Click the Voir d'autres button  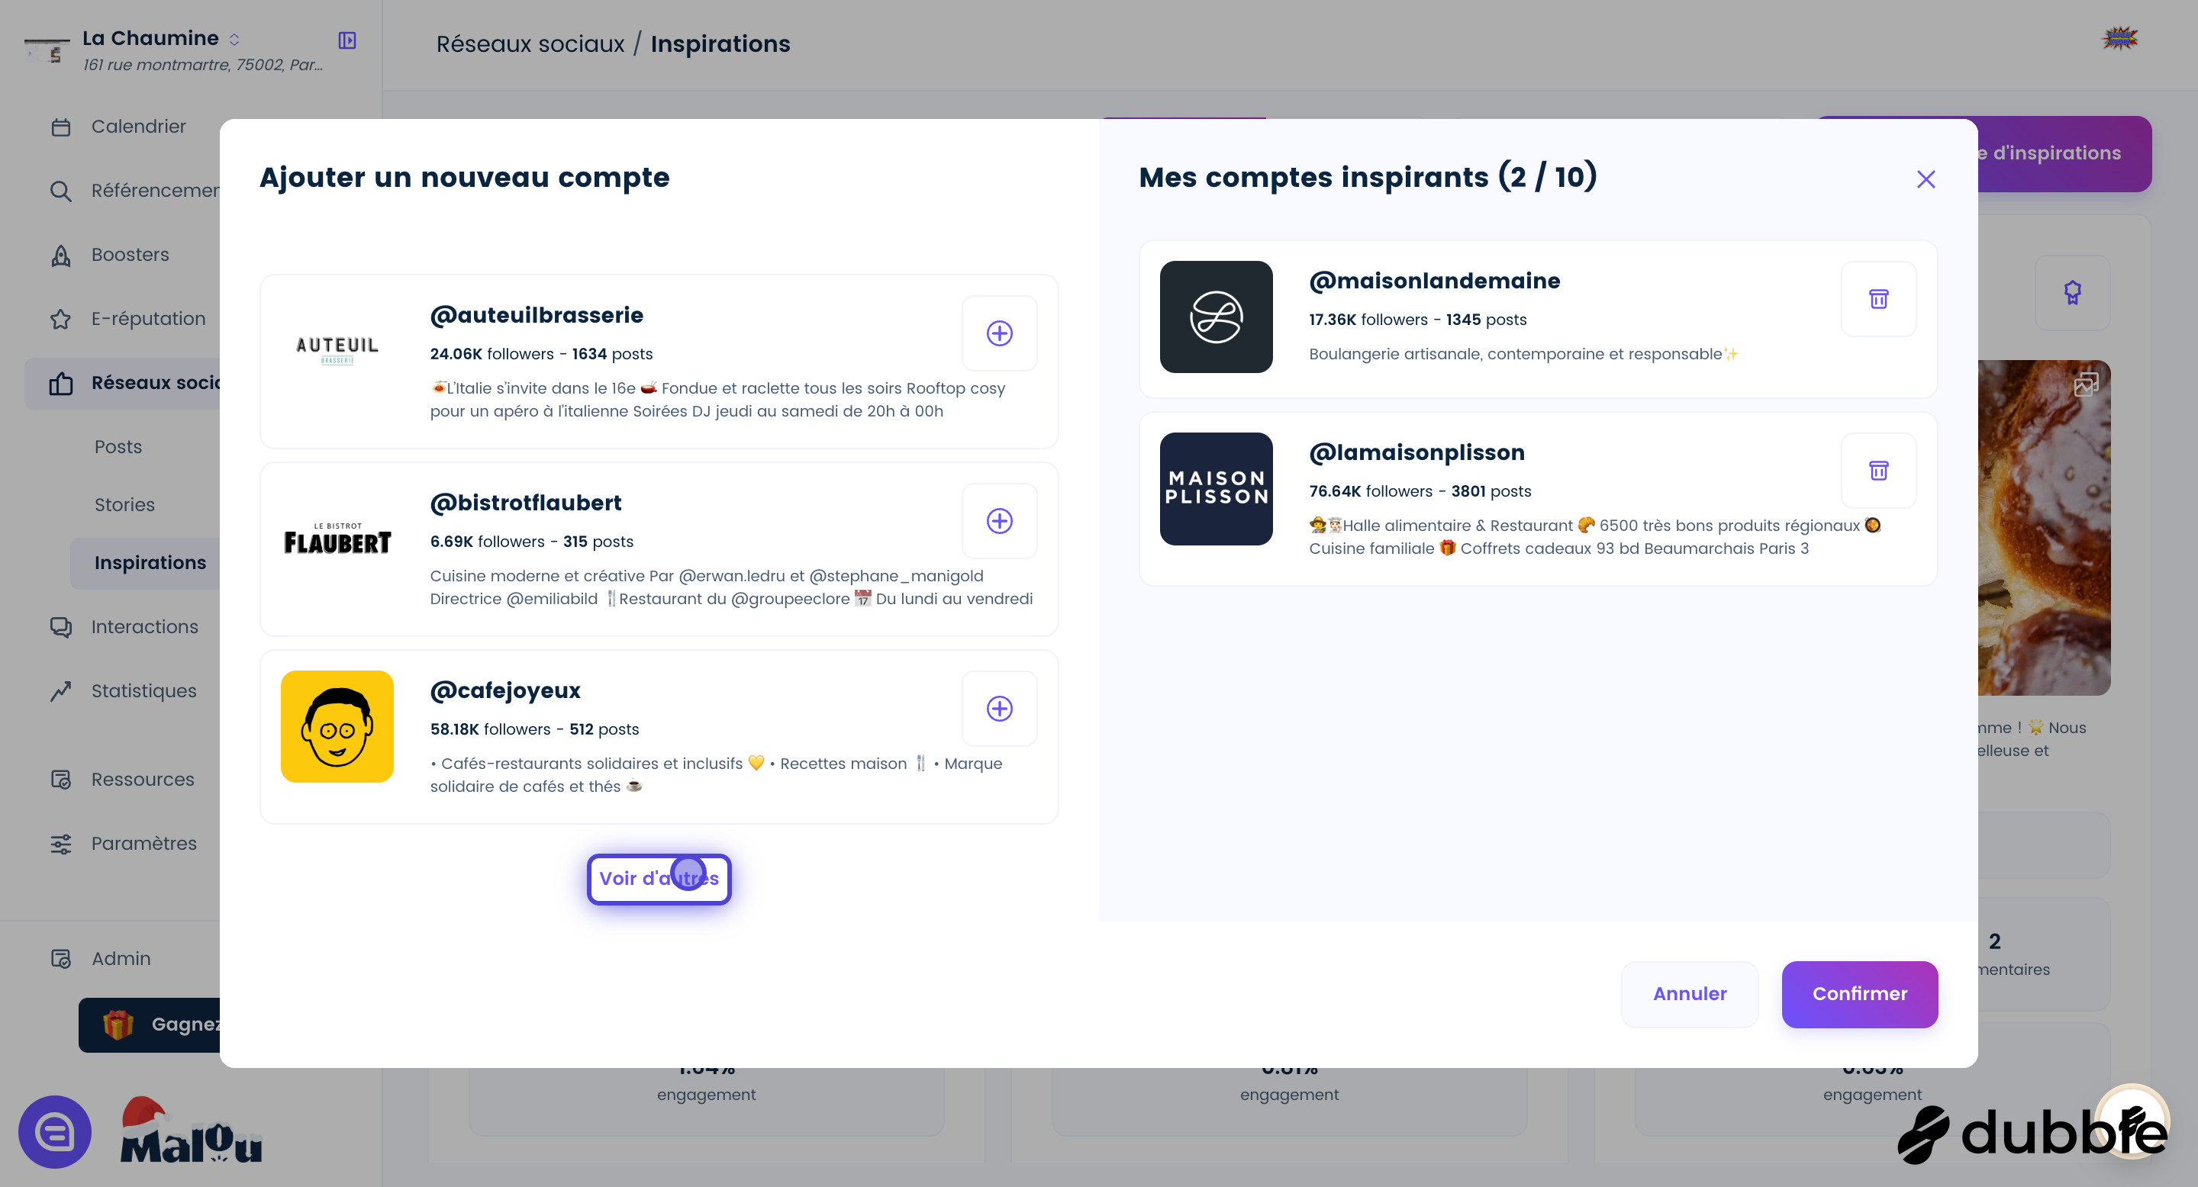[659, 879]
